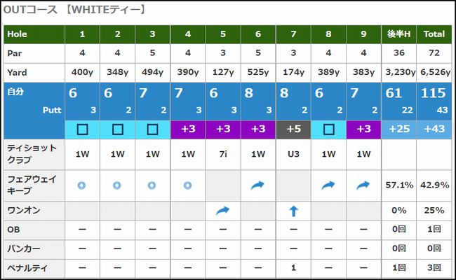Click the bogey square symbol under hole 2
The image size is (456, 280).
117,129
